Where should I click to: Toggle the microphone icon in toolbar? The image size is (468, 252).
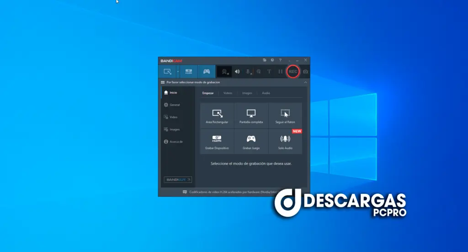click(x=248, y=72)
